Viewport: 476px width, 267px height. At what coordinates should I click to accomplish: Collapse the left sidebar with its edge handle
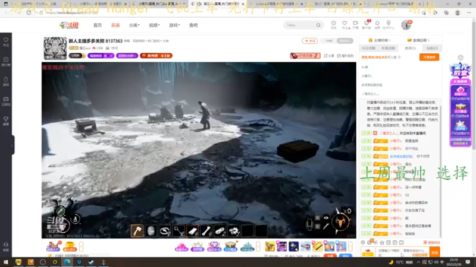click(x=12, y=145)
